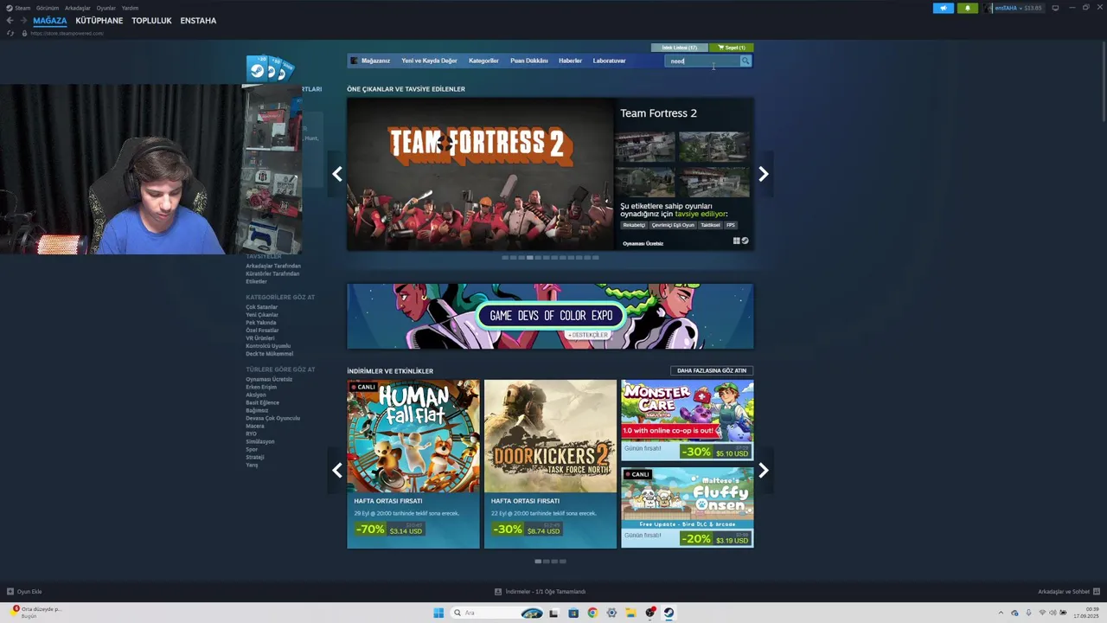
Task: Open the Görünüm menu
Action: tap(48, 8)
